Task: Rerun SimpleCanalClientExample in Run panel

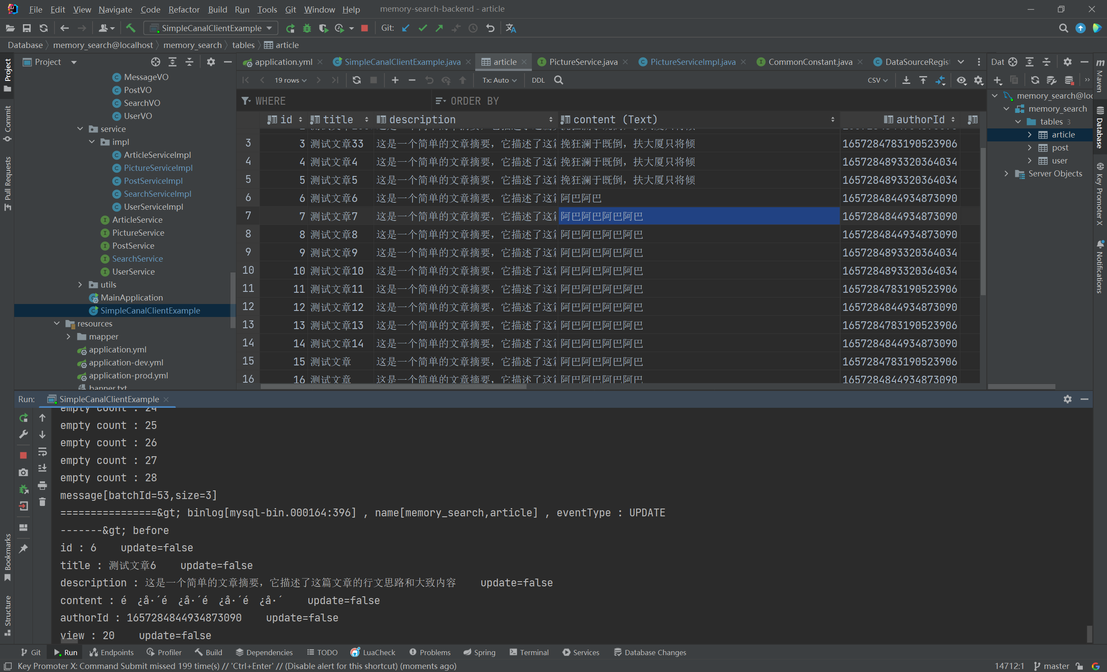Action: pyautogui.click(x=24, y=418)
